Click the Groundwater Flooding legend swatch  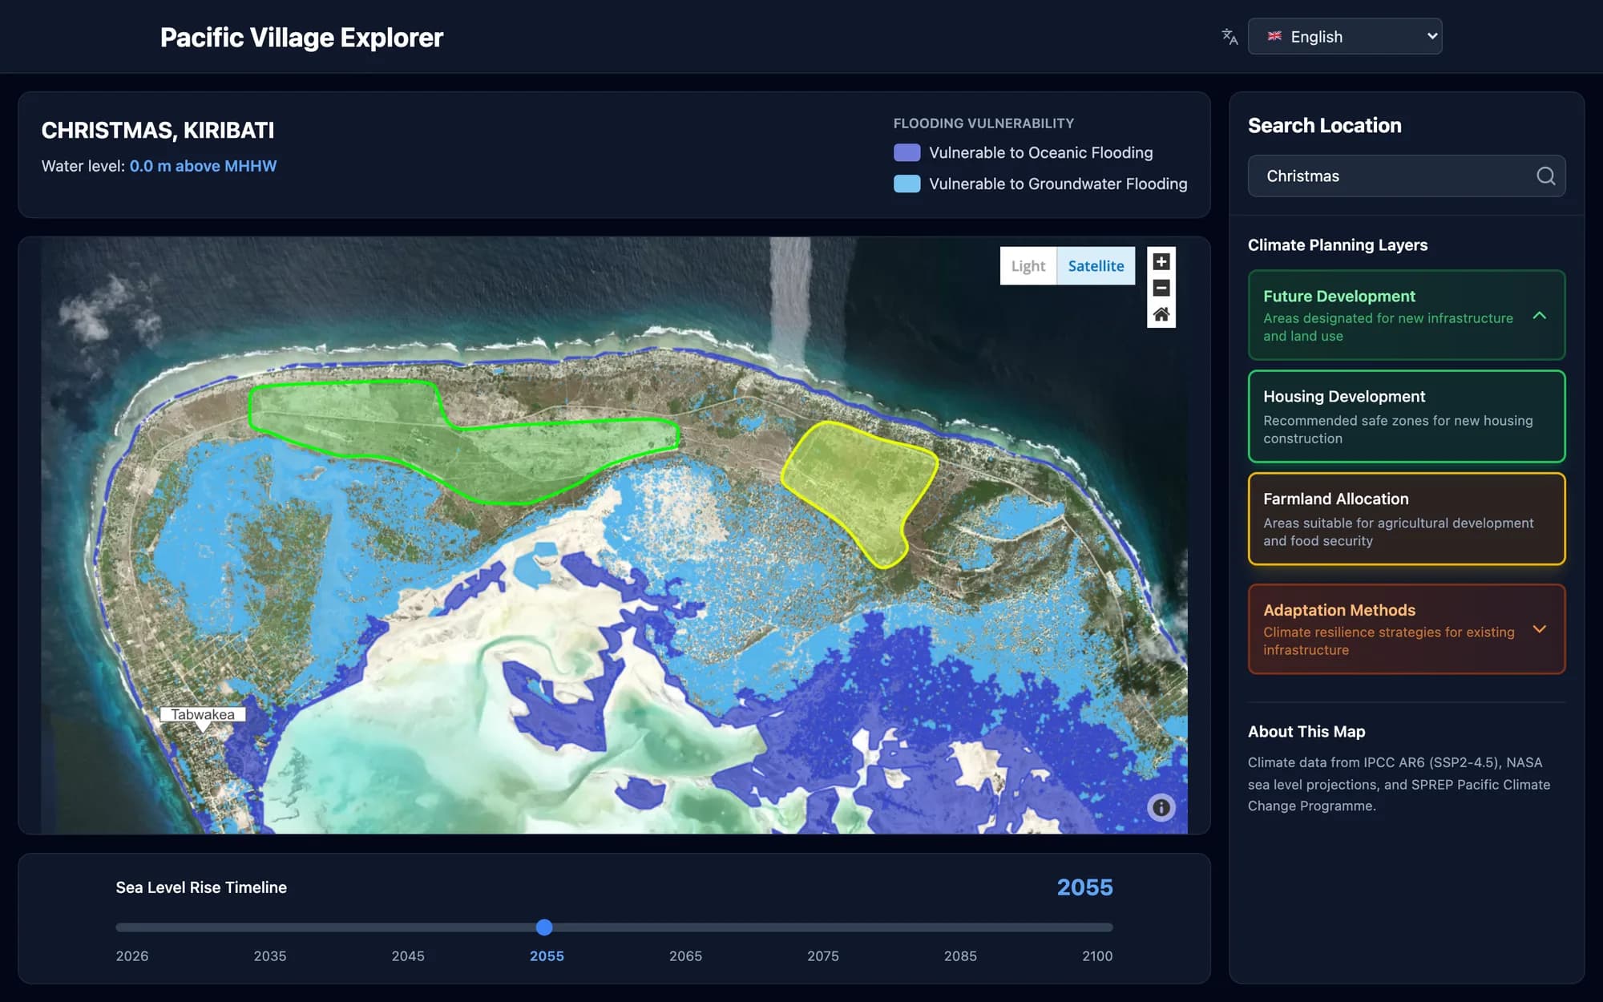pyautogui.click(x=906, y=184)
